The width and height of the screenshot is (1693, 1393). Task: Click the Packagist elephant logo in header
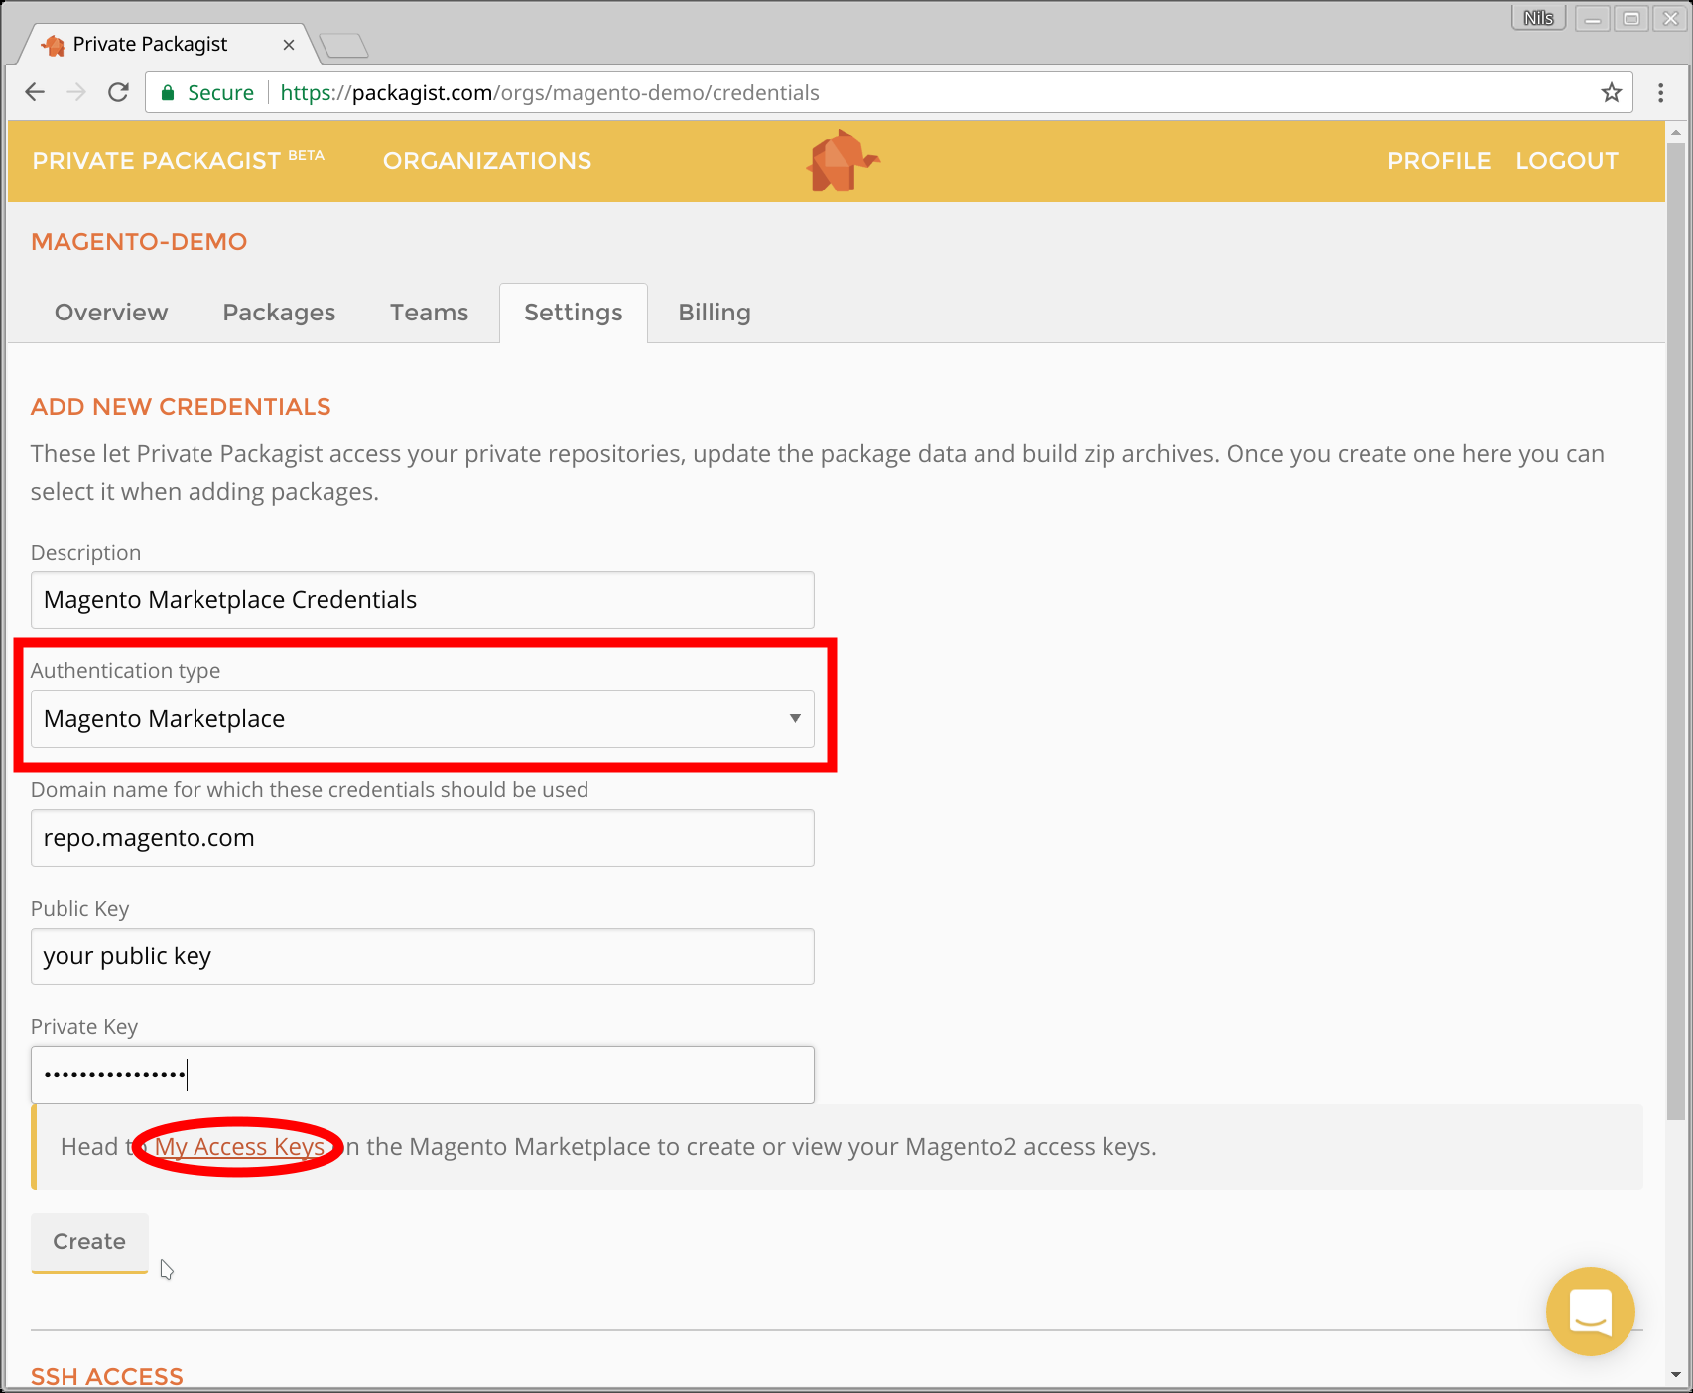click(x=842, y=161)
